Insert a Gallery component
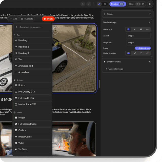This screenshot has height=162, width=162. 32,130
